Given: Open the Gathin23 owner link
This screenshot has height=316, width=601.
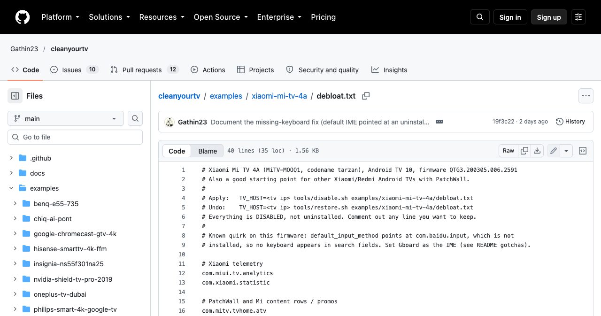Looking at the screenshot, I should tap(24, 49).
